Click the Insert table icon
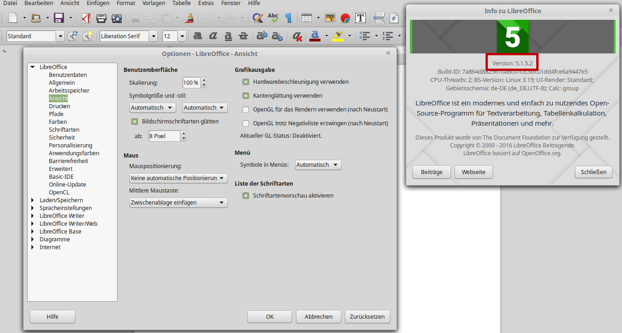Image resolution: width=622 pixels, height=333 pixels. pos(307,18)
